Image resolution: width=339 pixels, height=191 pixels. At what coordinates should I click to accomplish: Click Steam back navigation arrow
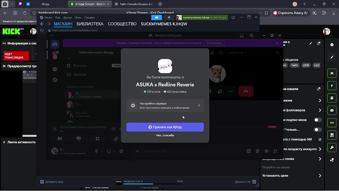[42, 24]
